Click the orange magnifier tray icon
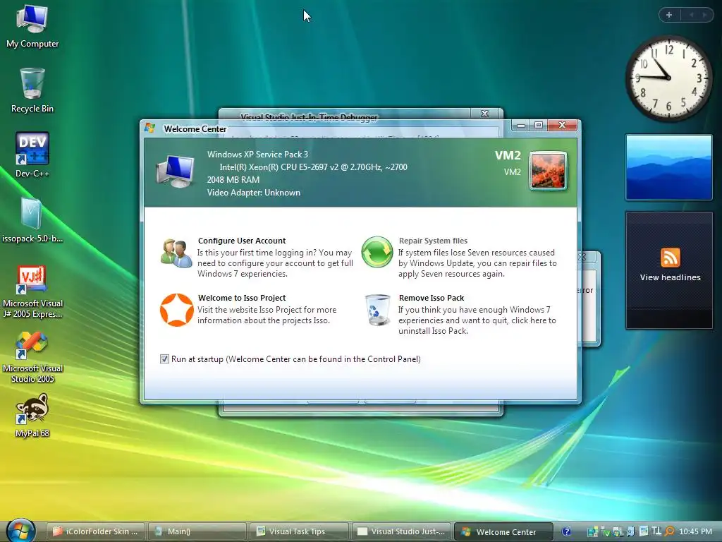 (x=670, y=531)
